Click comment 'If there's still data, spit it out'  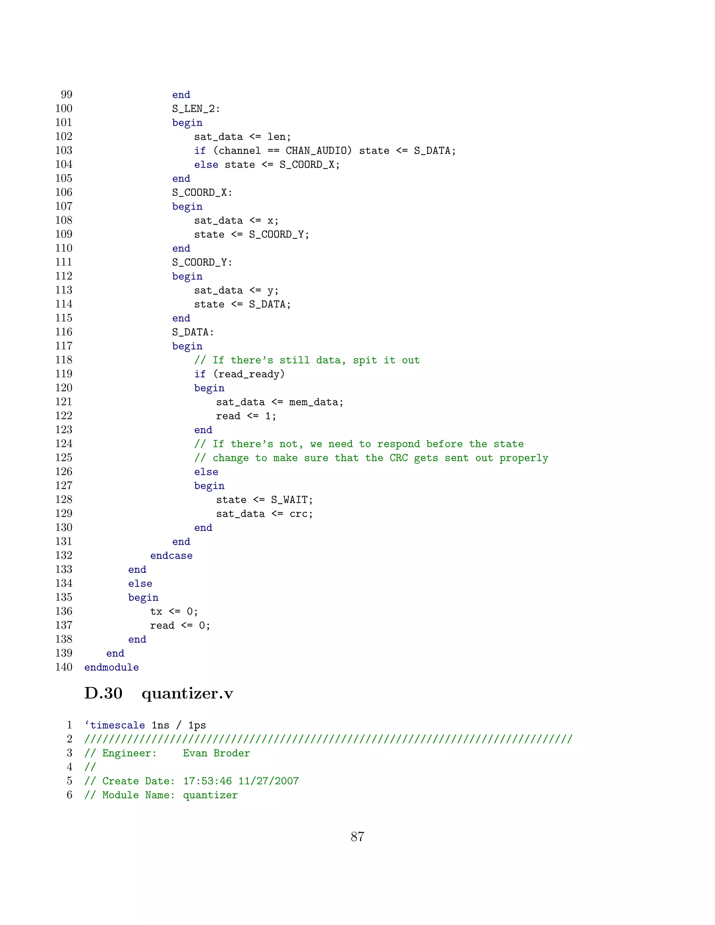tap(307, 361)
